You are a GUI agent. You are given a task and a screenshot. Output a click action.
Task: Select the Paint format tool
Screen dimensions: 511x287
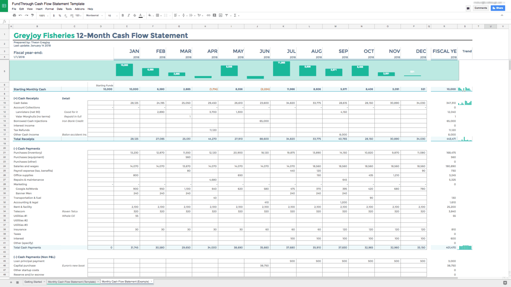(x=32, y=15)
